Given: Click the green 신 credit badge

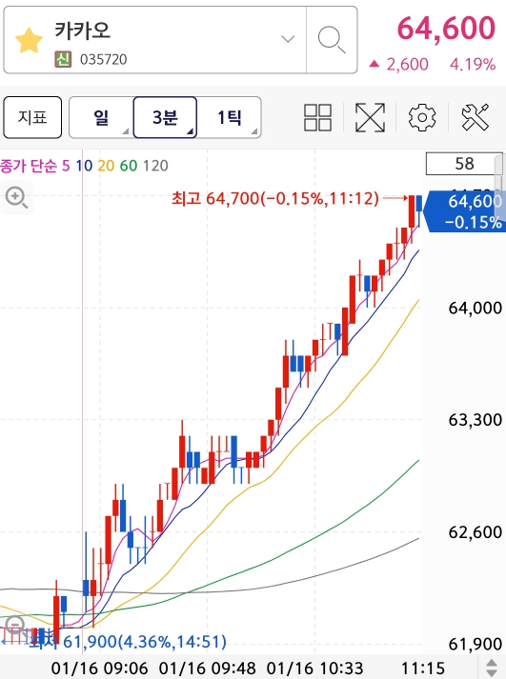Looking at the screenshot, I should (x=63, y=59).
